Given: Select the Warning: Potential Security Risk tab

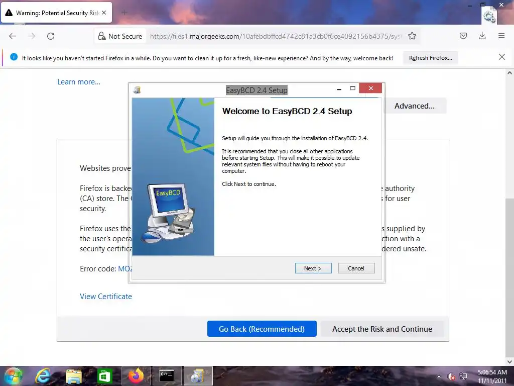Looking at the screenshot, I should click(57, 13).
